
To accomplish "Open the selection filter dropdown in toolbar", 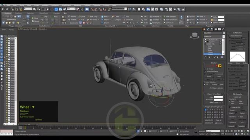I will (x=28, y=9).
